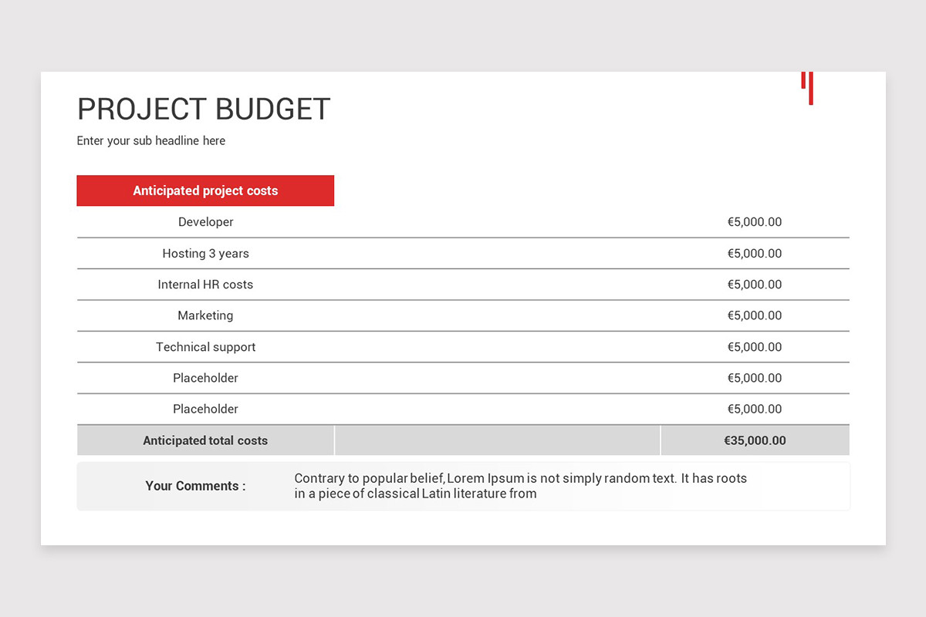
Task: Click the 'Your Comments :' label
Action: (196, 486)
